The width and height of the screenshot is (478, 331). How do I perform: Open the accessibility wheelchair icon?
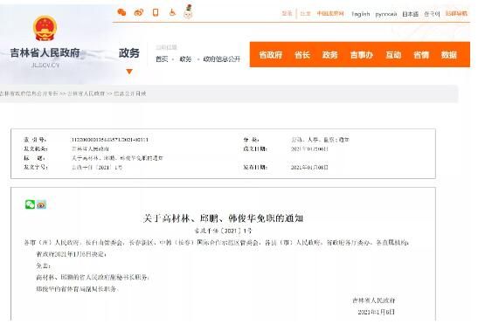(x=172, y=12)
